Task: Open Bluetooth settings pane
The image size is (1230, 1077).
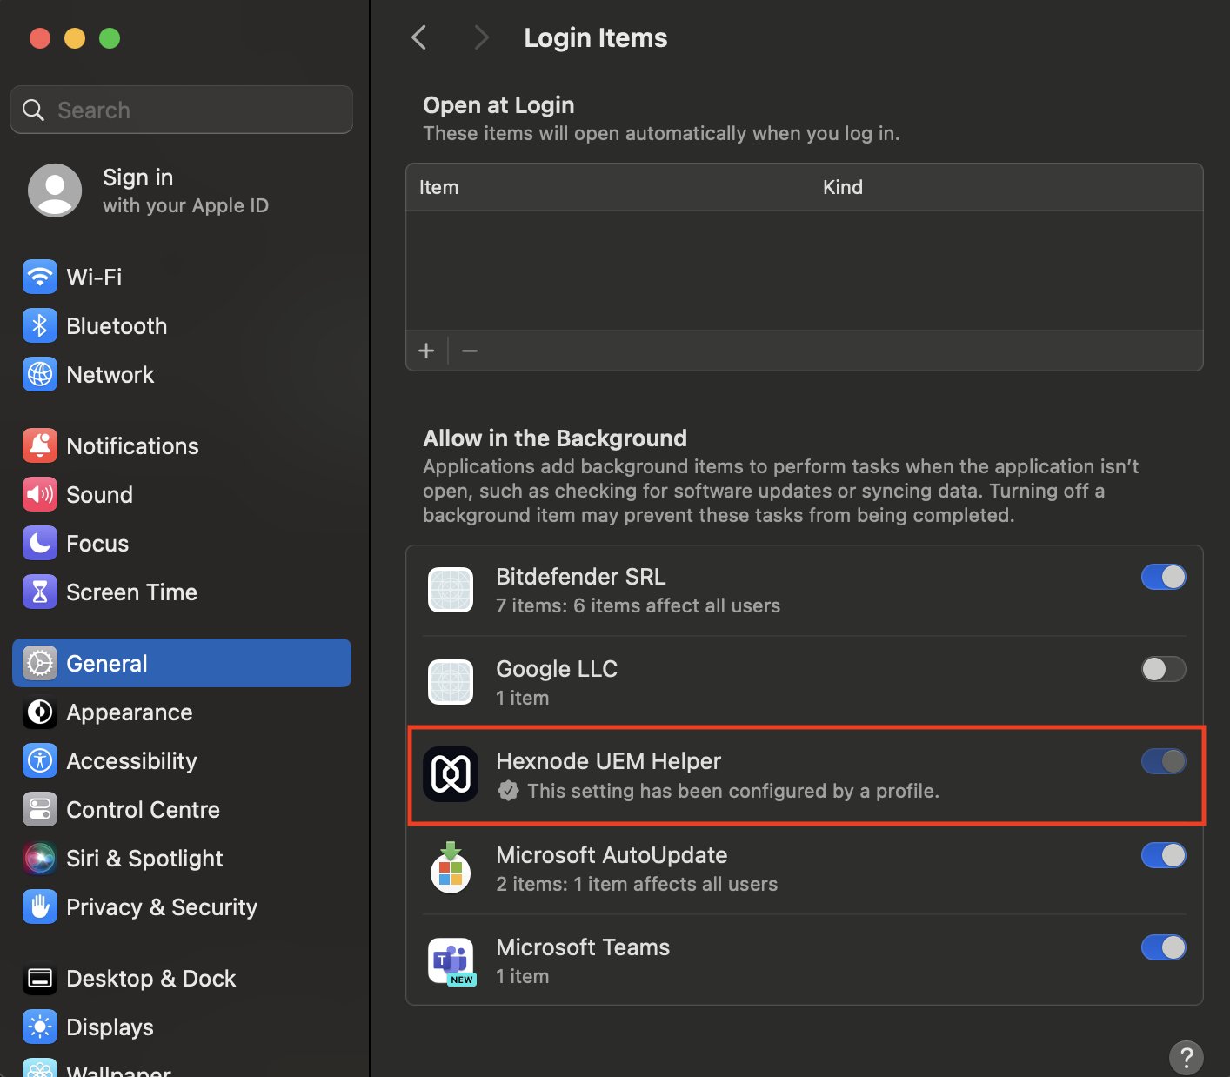Action: 181,326
